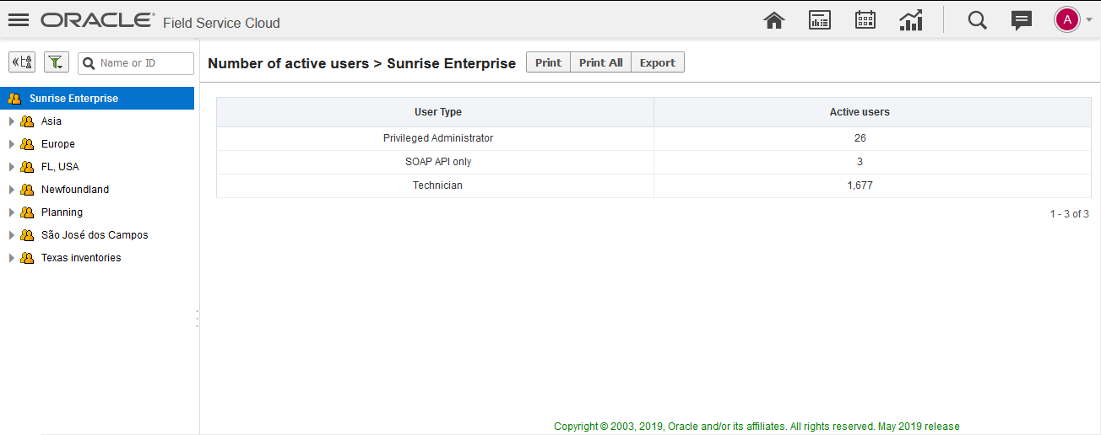Expand the Planning tree node
The image size is (1101, 435).
point(11,212)
